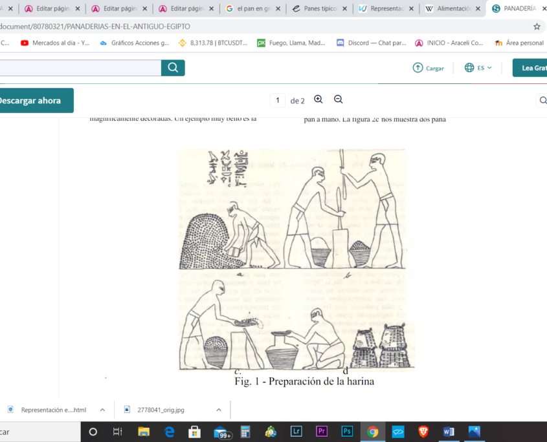The height and width of the screenshot is (442, 547).
Task: Launch Adobe Photoshop from the taskbar
Action: pyautogui.click(x=347, y=432)
